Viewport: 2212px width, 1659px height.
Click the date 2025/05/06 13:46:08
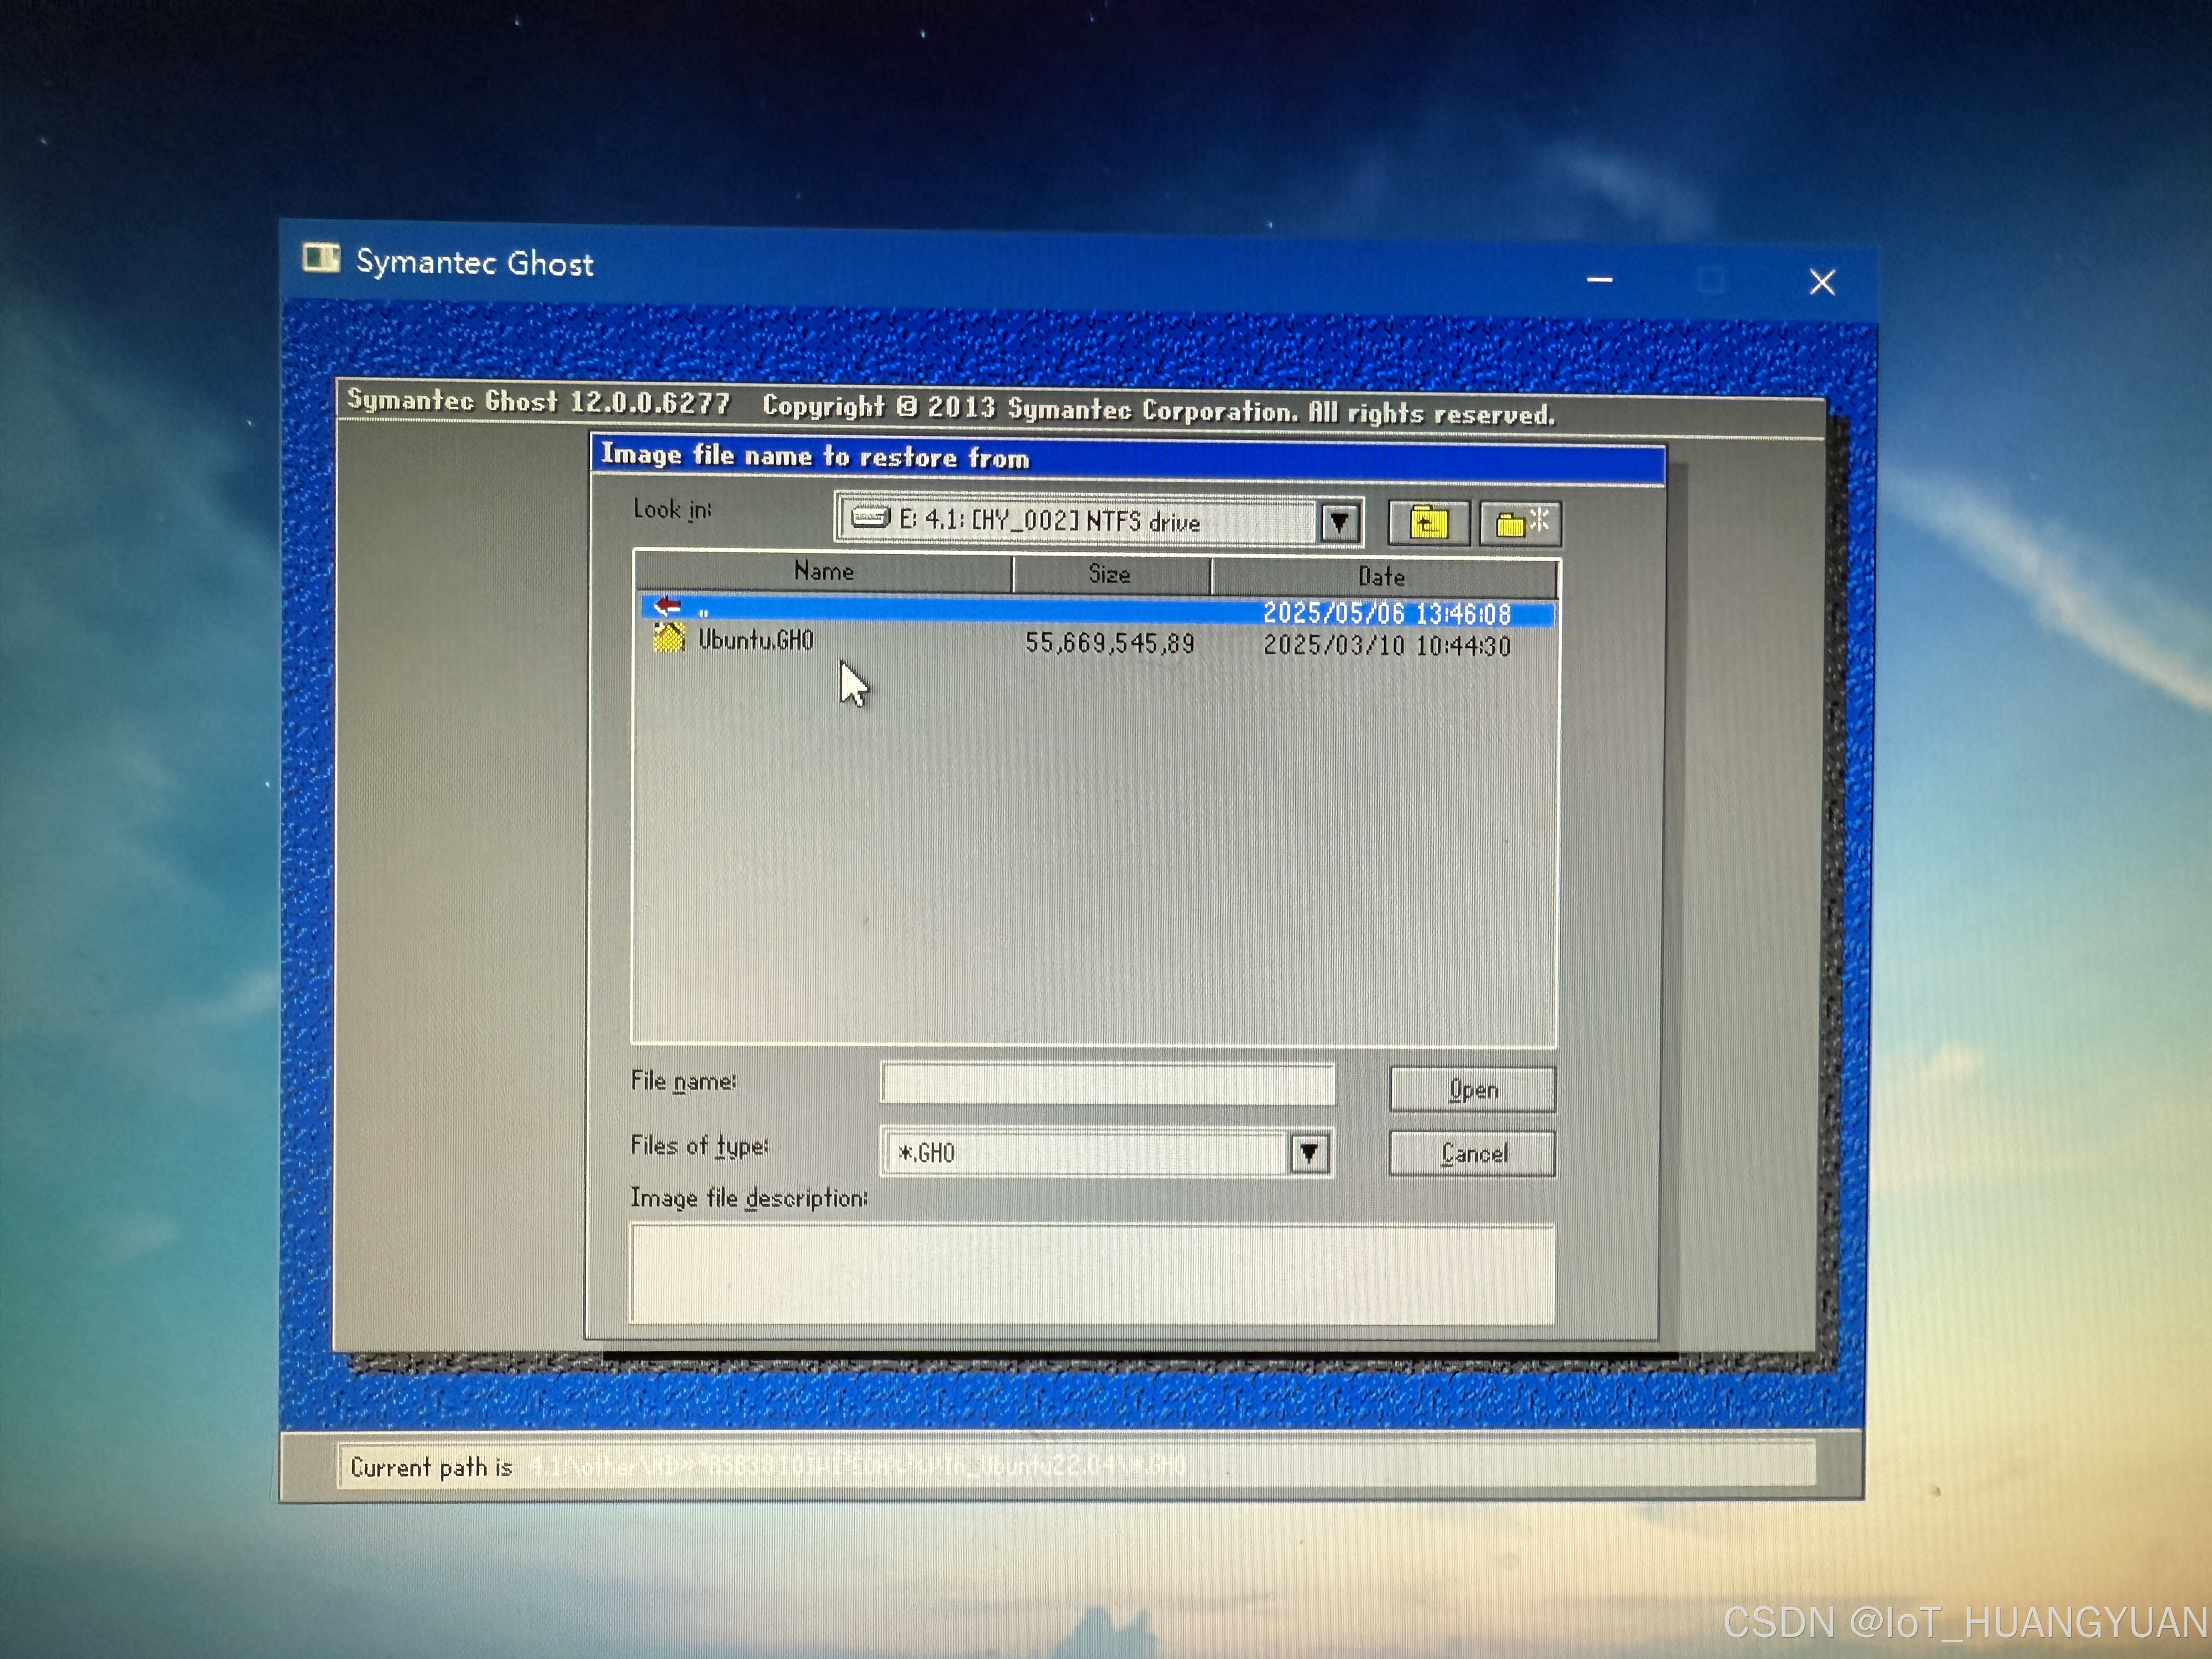pyautogui.click(x=1387, y=613)
